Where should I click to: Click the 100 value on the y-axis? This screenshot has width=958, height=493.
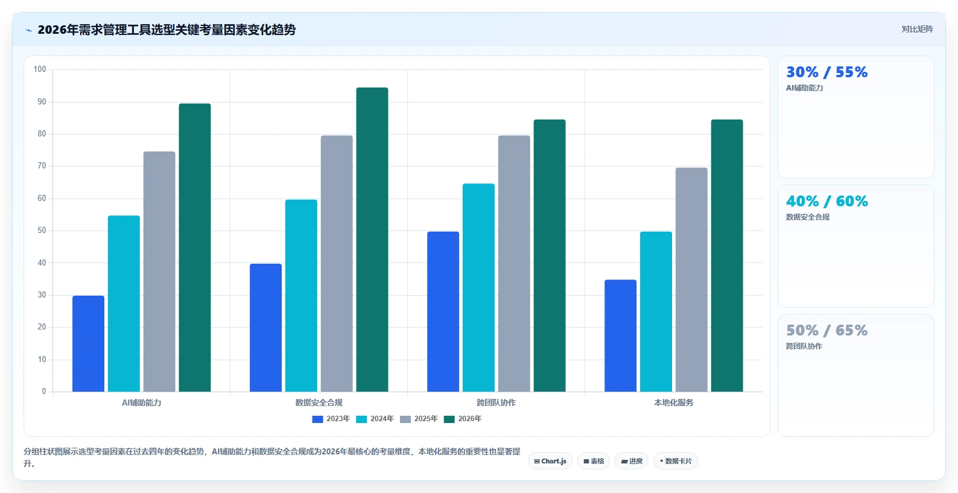[x=40, y=69]
